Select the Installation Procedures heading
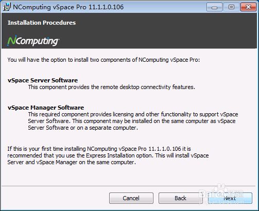This screenshot has height=211, width=259. [42, 23]
